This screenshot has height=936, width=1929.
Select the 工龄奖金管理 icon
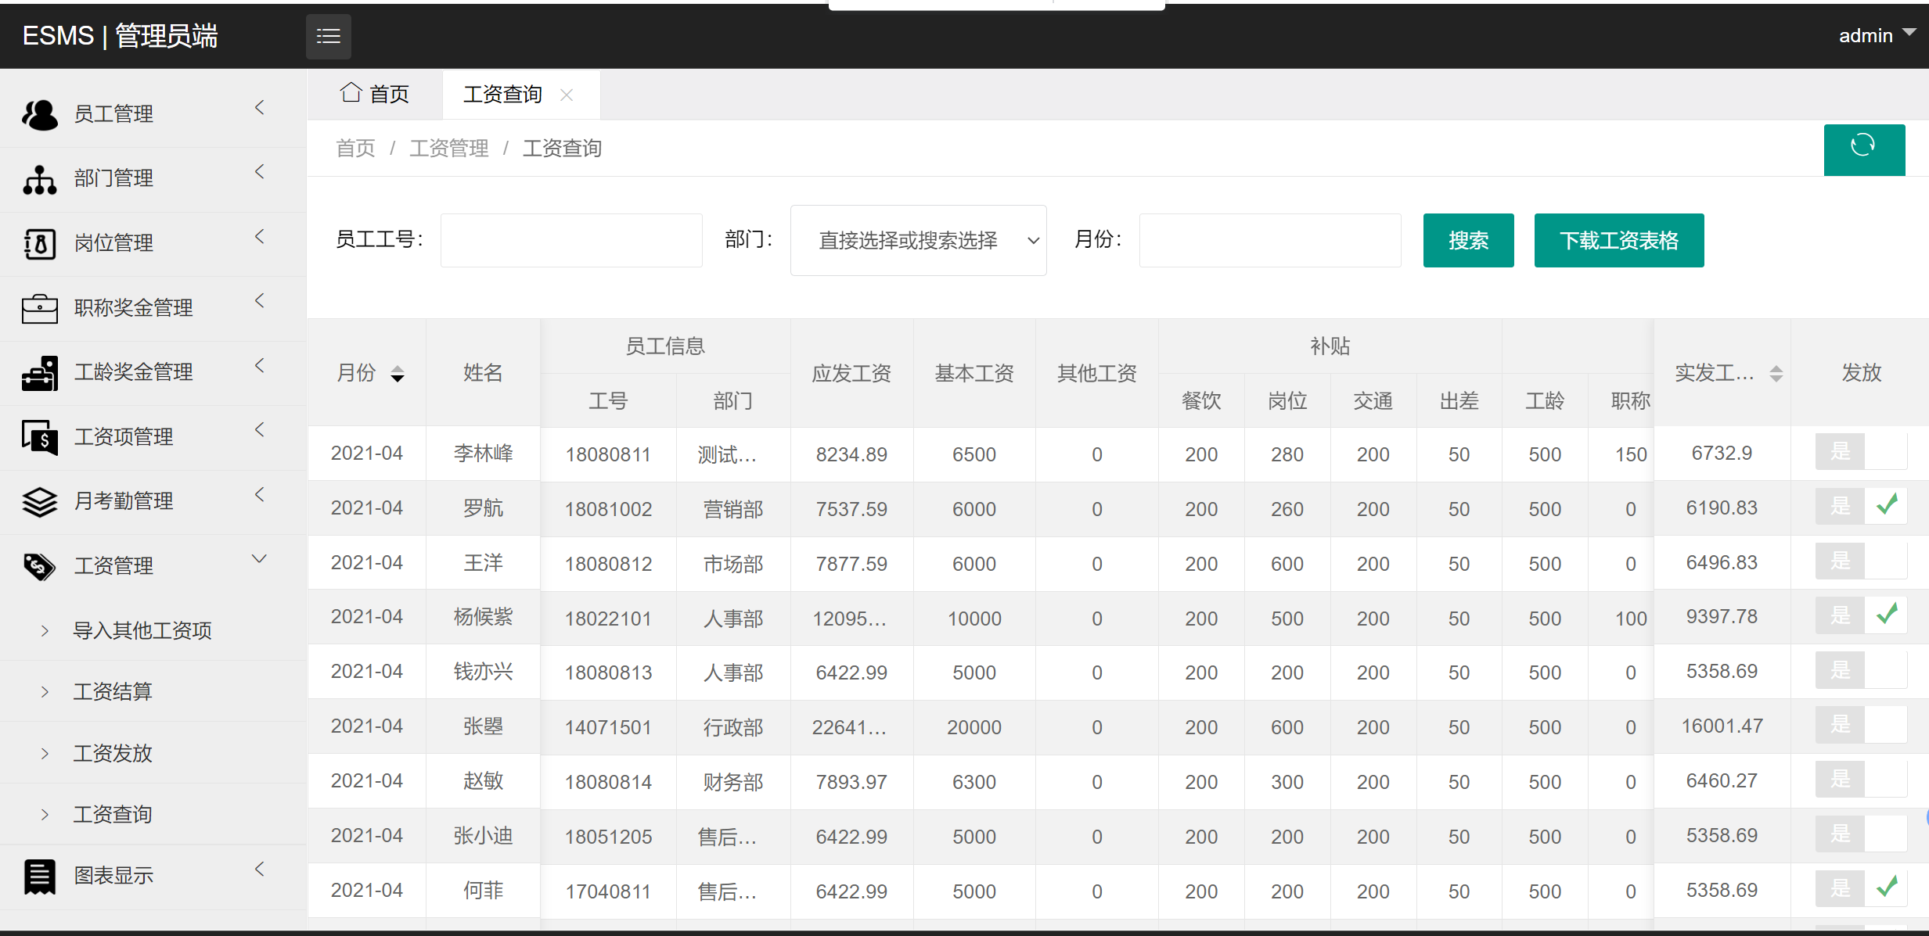click(x=39, y=372)
